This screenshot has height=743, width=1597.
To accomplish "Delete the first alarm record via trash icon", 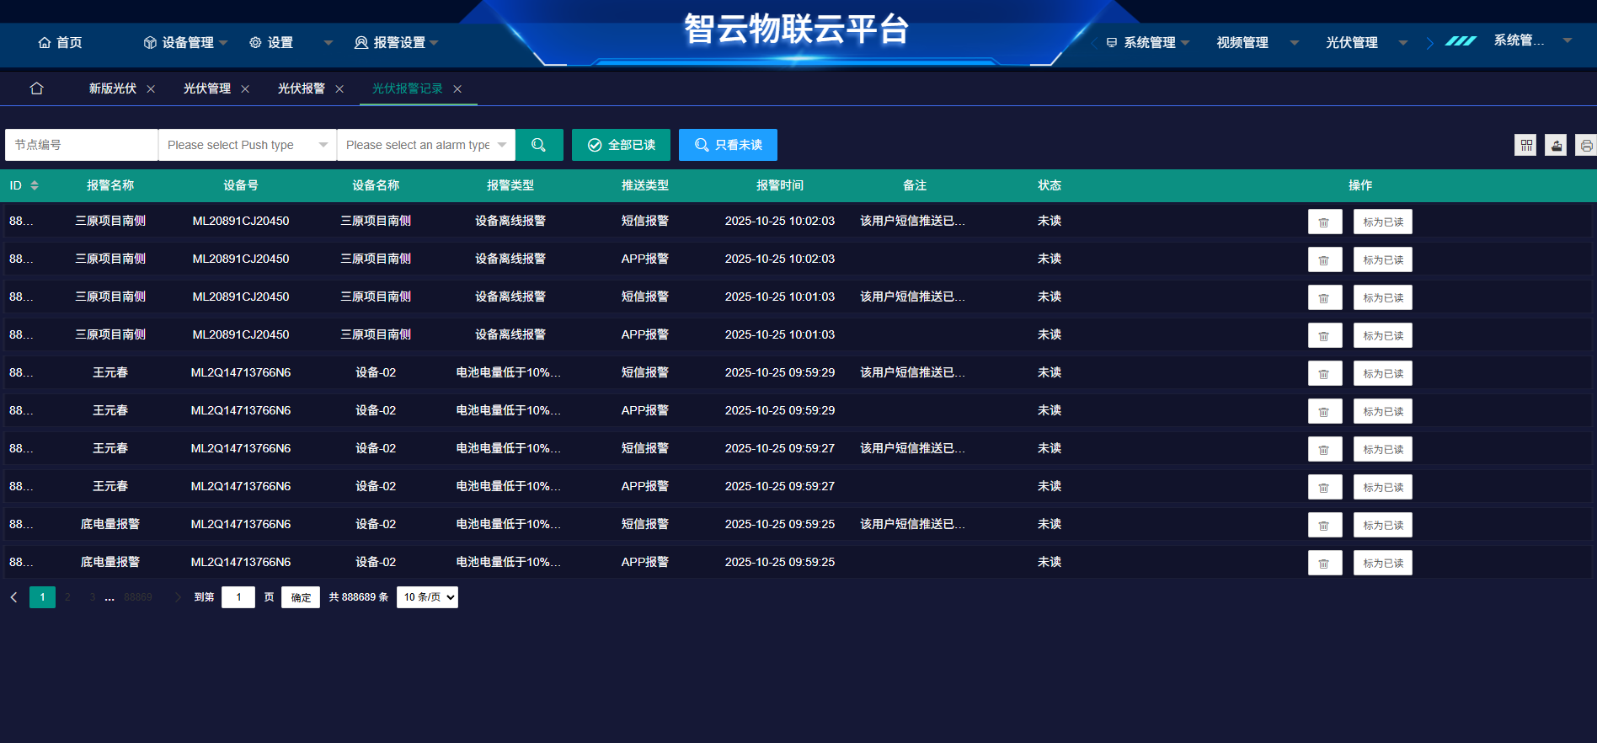I will point(1324,222).
